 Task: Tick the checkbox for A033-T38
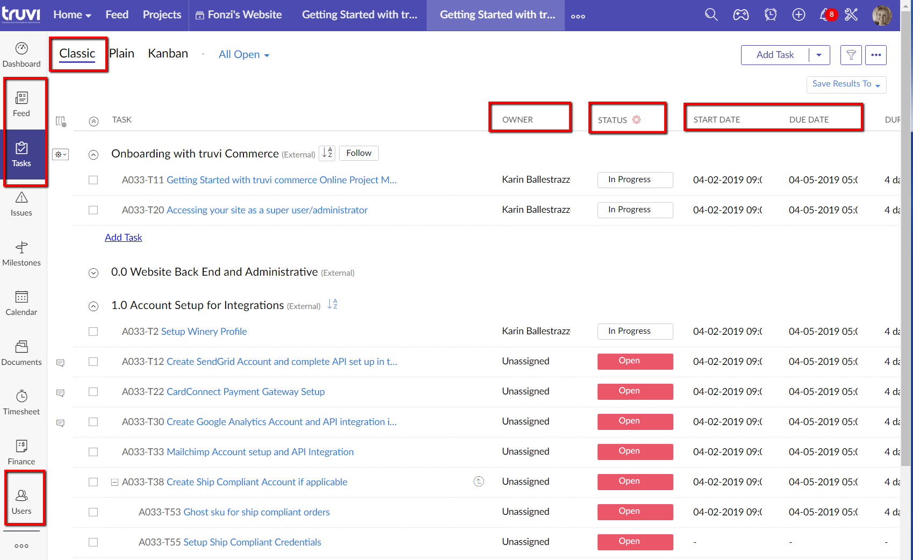[x=94, y=482]
